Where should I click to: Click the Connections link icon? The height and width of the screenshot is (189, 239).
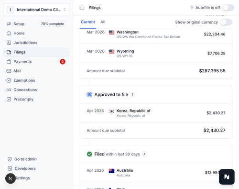click(9, 90)
